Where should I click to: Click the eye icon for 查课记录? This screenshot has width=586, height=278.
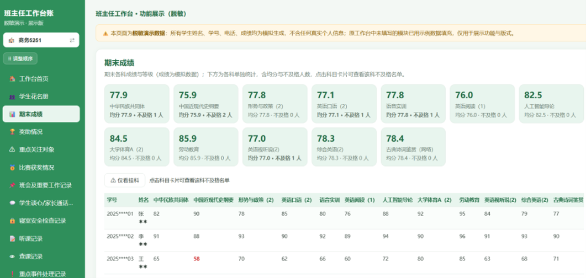coord(12,256)
